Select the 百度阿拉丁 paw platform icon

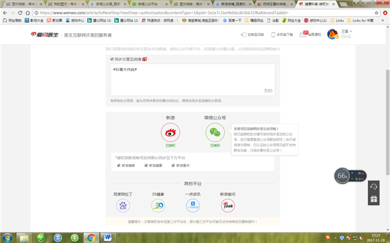[123, 206]
